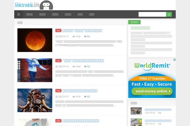190x126 pixels.
Task: Click the eye views icon showing 105
Action: coord(73,97)
